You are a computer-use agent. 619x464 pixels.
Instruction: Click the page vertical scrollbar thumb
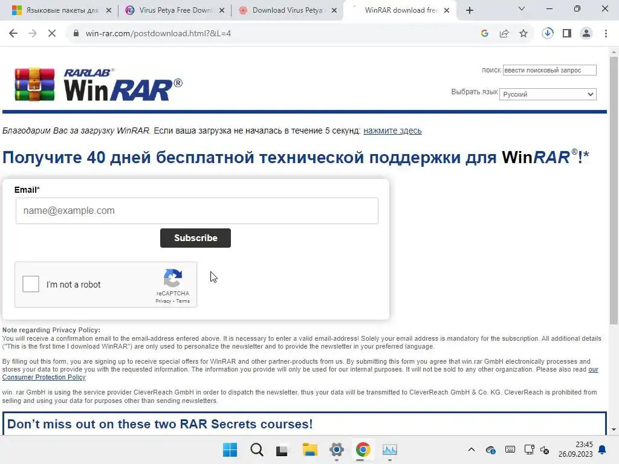(614, 189)
